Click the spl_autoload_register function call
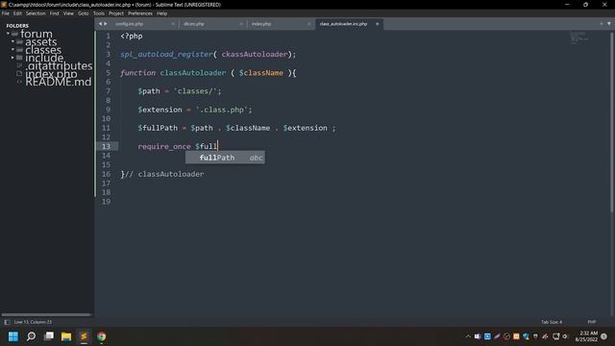The image size is (615, 346). 166,55
